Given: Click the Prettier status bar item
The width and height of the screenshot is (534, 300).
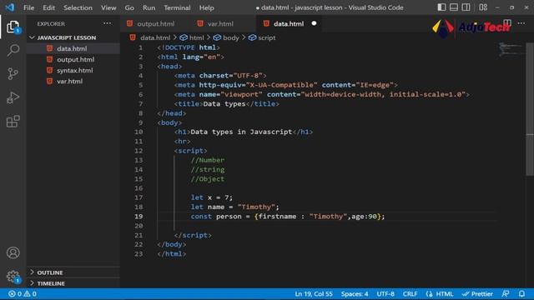Looking at the screenshot, I should (x=477, y=293).
